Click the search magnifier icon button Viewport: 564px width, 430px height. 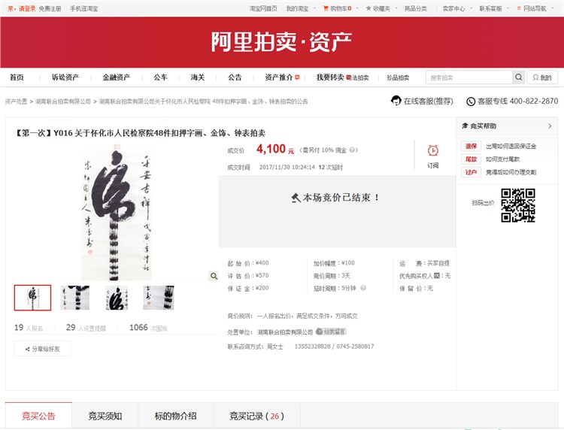[518, 77]
